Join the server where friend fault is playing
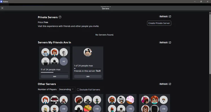 (x=88, y=76)
